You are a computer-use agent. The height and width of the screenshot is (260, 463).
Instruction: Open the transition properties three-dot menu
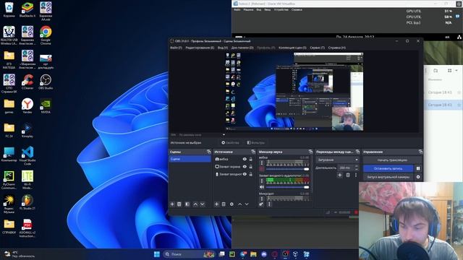tap(356, 175)
